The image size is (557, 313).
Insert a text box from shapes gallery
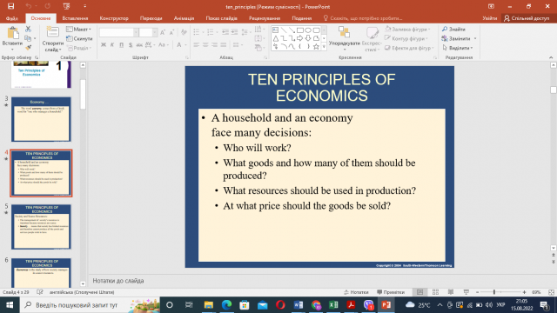tap(276, 30)
